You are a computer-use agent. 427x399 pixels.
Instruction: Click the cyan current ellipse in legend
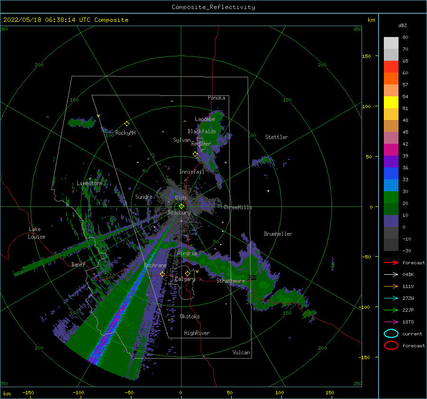(391, 334)
